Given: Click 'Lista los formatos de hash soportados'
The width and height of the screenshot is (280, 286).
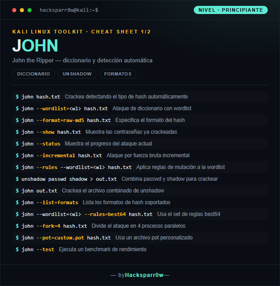Looking at the screenshot, I should 126,202.
